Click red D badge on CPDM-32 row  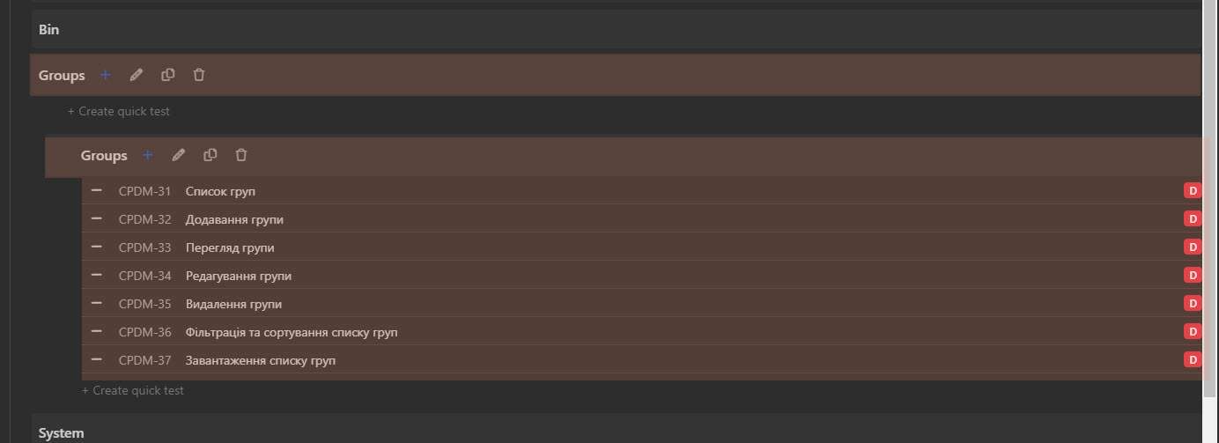pos(1193,218)
